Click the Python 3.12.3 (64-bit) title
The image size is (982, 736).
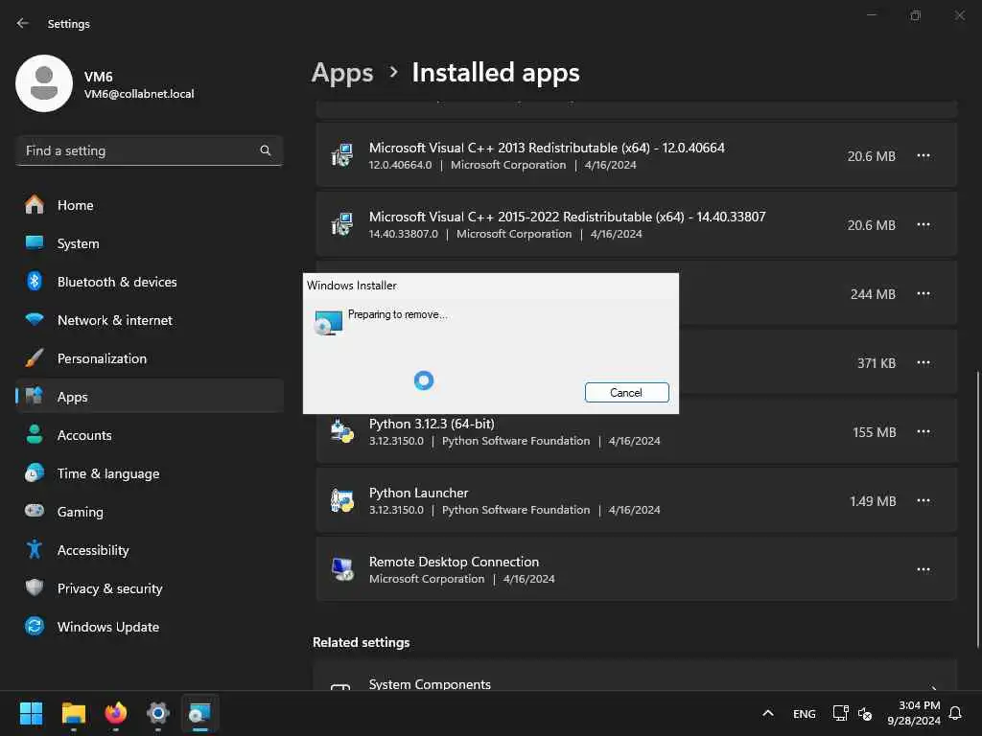pyautogui.click(x=432, y=424)
